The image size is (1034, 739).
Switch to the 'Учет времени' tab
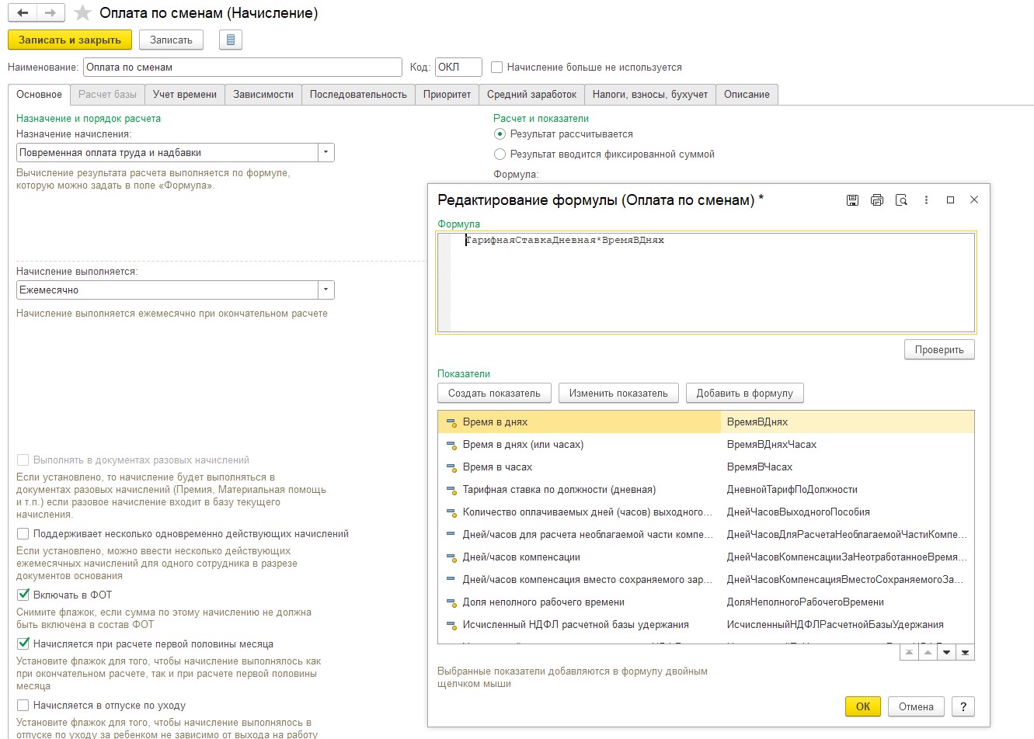click(x=185, y=95)
